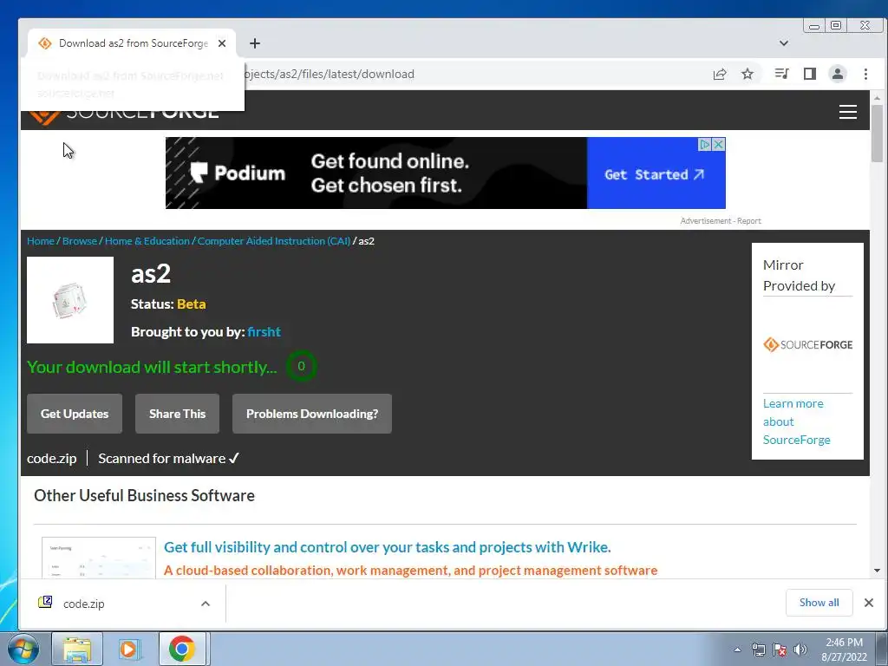
Task: Toggle the Chrome side panel icon
Action: (810, 74)
